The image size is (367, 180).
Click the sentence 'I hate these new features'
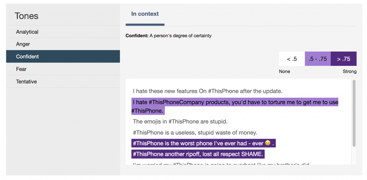(208, 91)
